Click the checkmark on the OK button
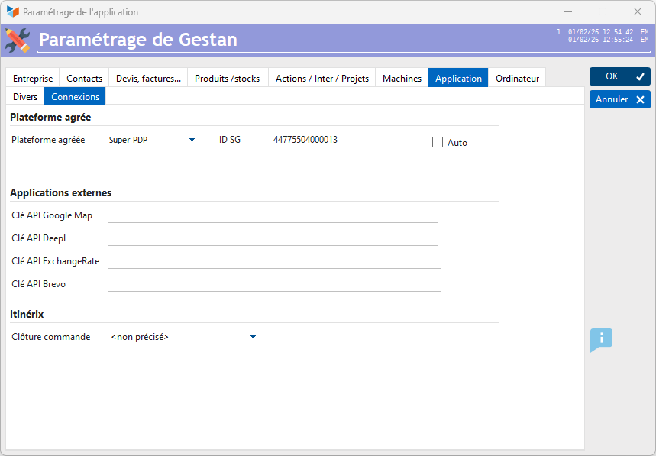The height and width of the screenshot is (456, 656). click(640, 76)
